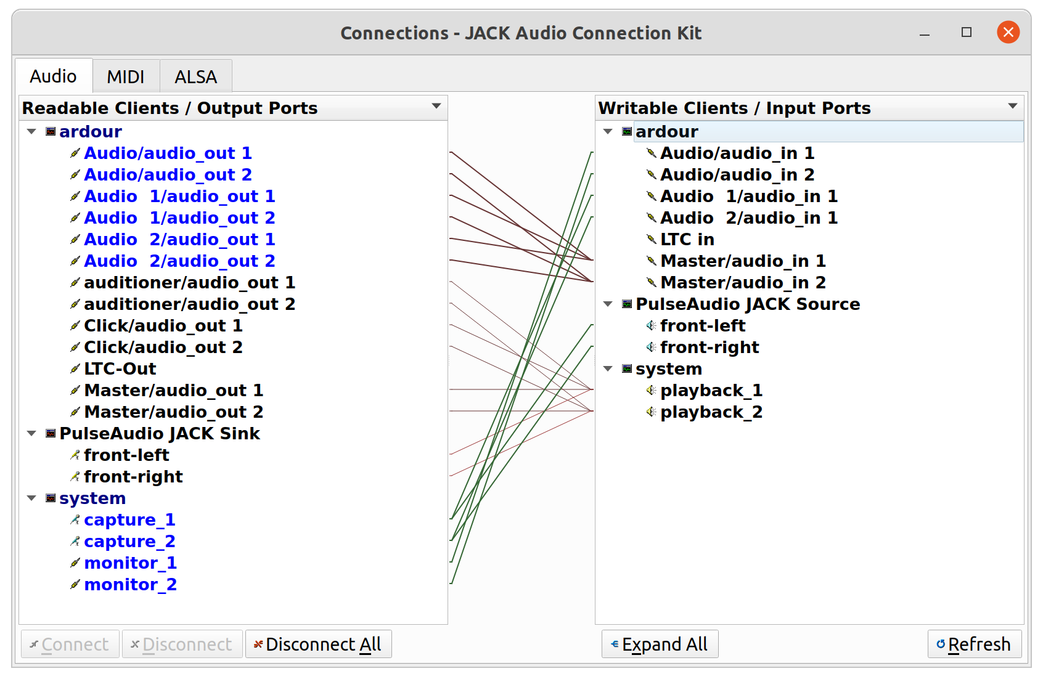Collapse the PulseAudio JACK Sink client

point(32,433)
